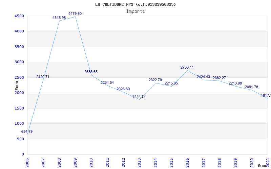Click x-axis year 2015
The height and width of the screenshot is (169, 271).
[x=172, y=163]
